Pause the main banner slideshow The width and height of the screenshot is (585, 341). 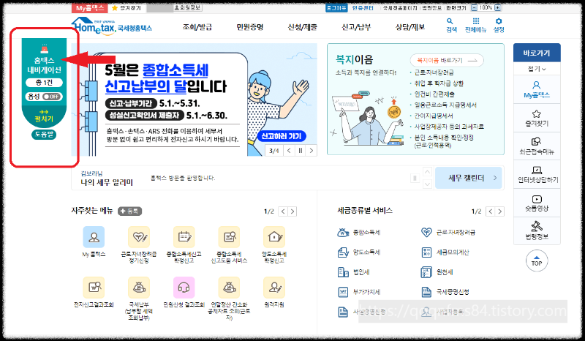tap(300, 151)
